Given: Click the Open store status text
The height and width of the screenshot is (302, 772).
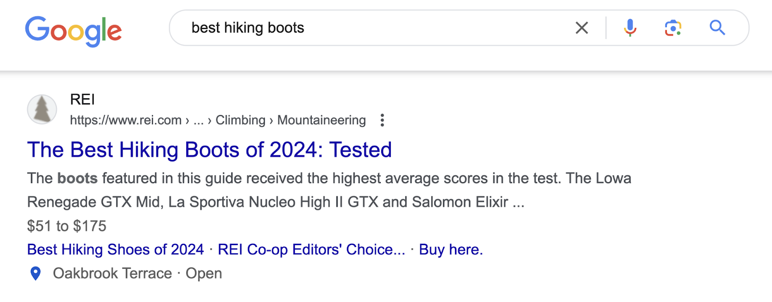Looking at the screenshot, I should (x=205, y=273).
